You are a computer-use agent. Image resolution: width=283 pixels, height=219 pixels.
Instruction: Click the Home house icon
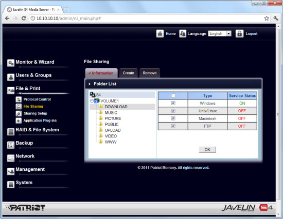pyautogui.click(x=160, y=34)
